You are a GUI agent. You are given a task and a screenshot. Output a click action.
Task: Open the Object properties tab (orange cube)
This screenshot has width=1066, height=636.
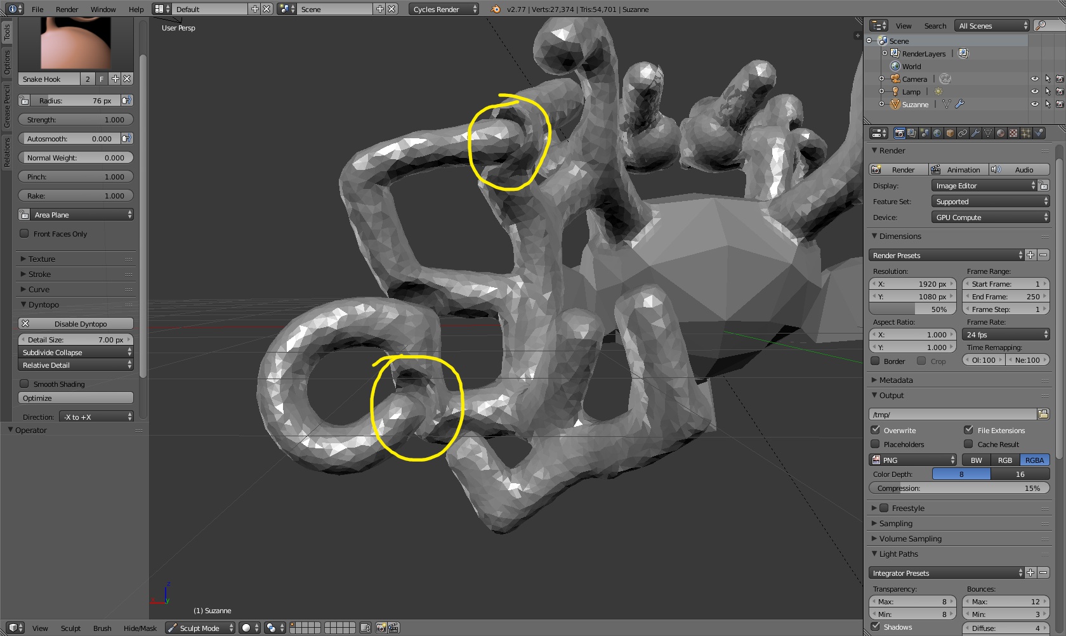tap(950, 133)
